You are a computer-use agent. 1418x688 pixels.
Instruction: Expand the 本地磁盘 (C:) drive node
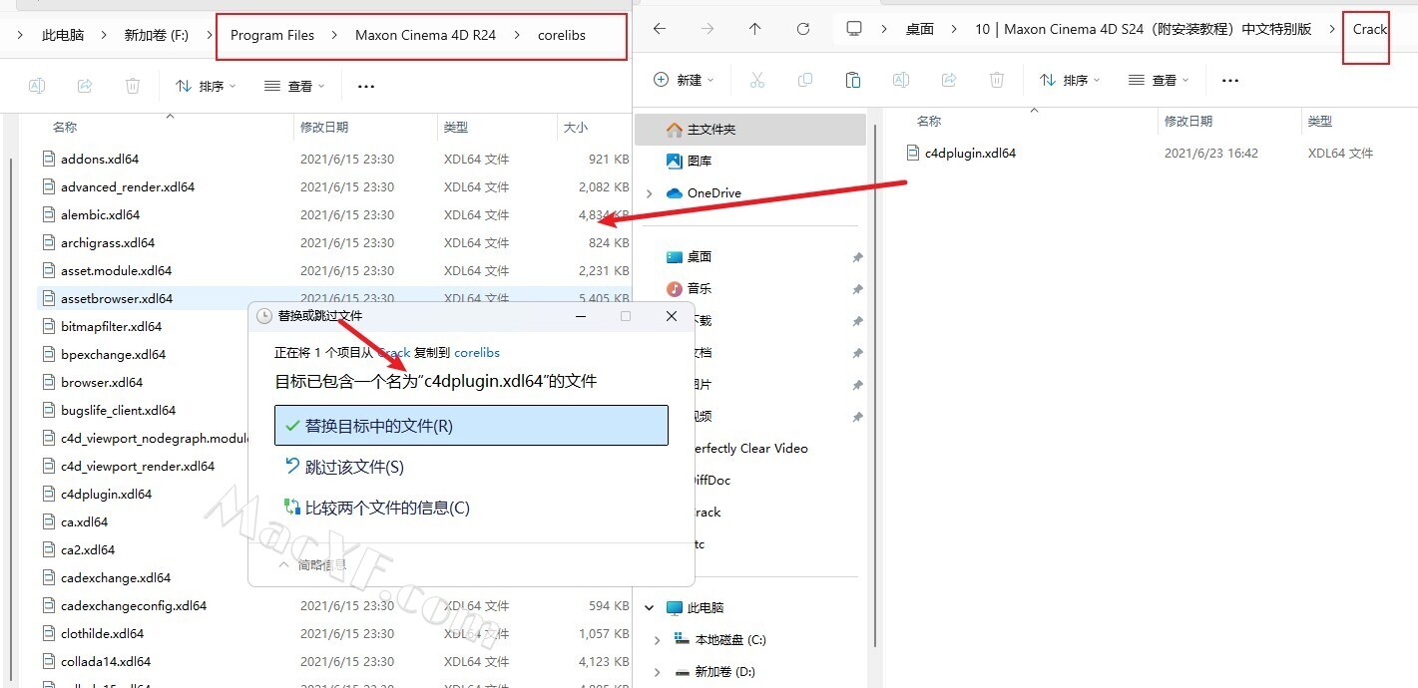(x=658, y=640)
